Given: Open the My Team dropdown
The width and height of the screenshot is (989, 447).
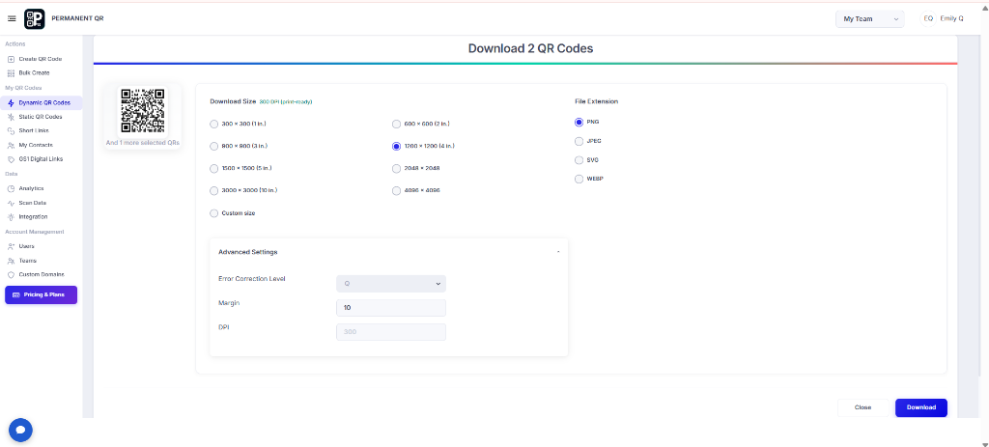Looking at the screenshot, I should pyautogui.click(x=870, y=19).
